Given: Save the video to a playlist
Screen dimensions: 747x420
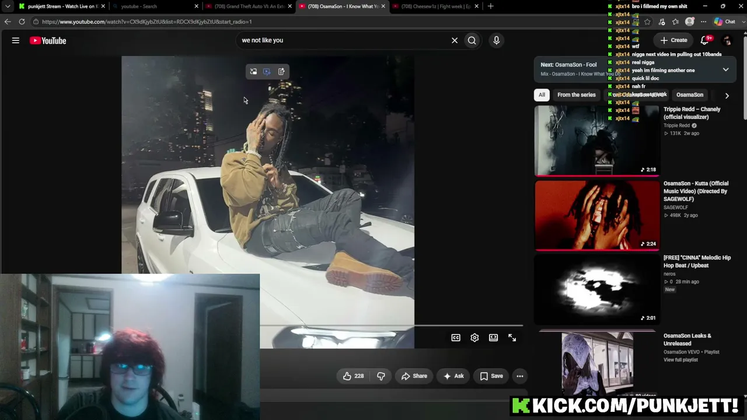Looking at the screenshot, I should point(491,376).
